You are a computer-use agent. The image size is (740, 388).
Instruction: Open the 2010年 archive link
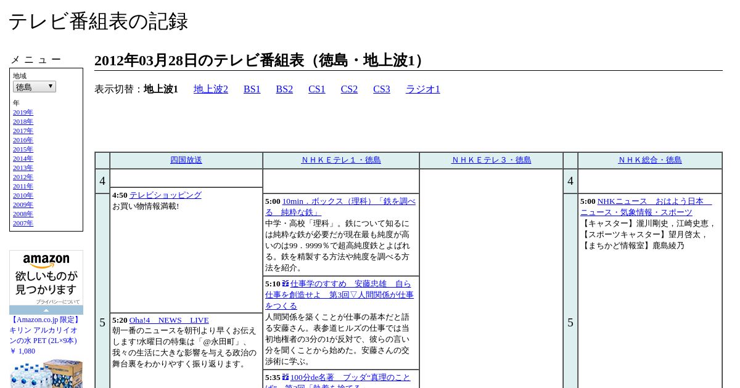(23, 196)
